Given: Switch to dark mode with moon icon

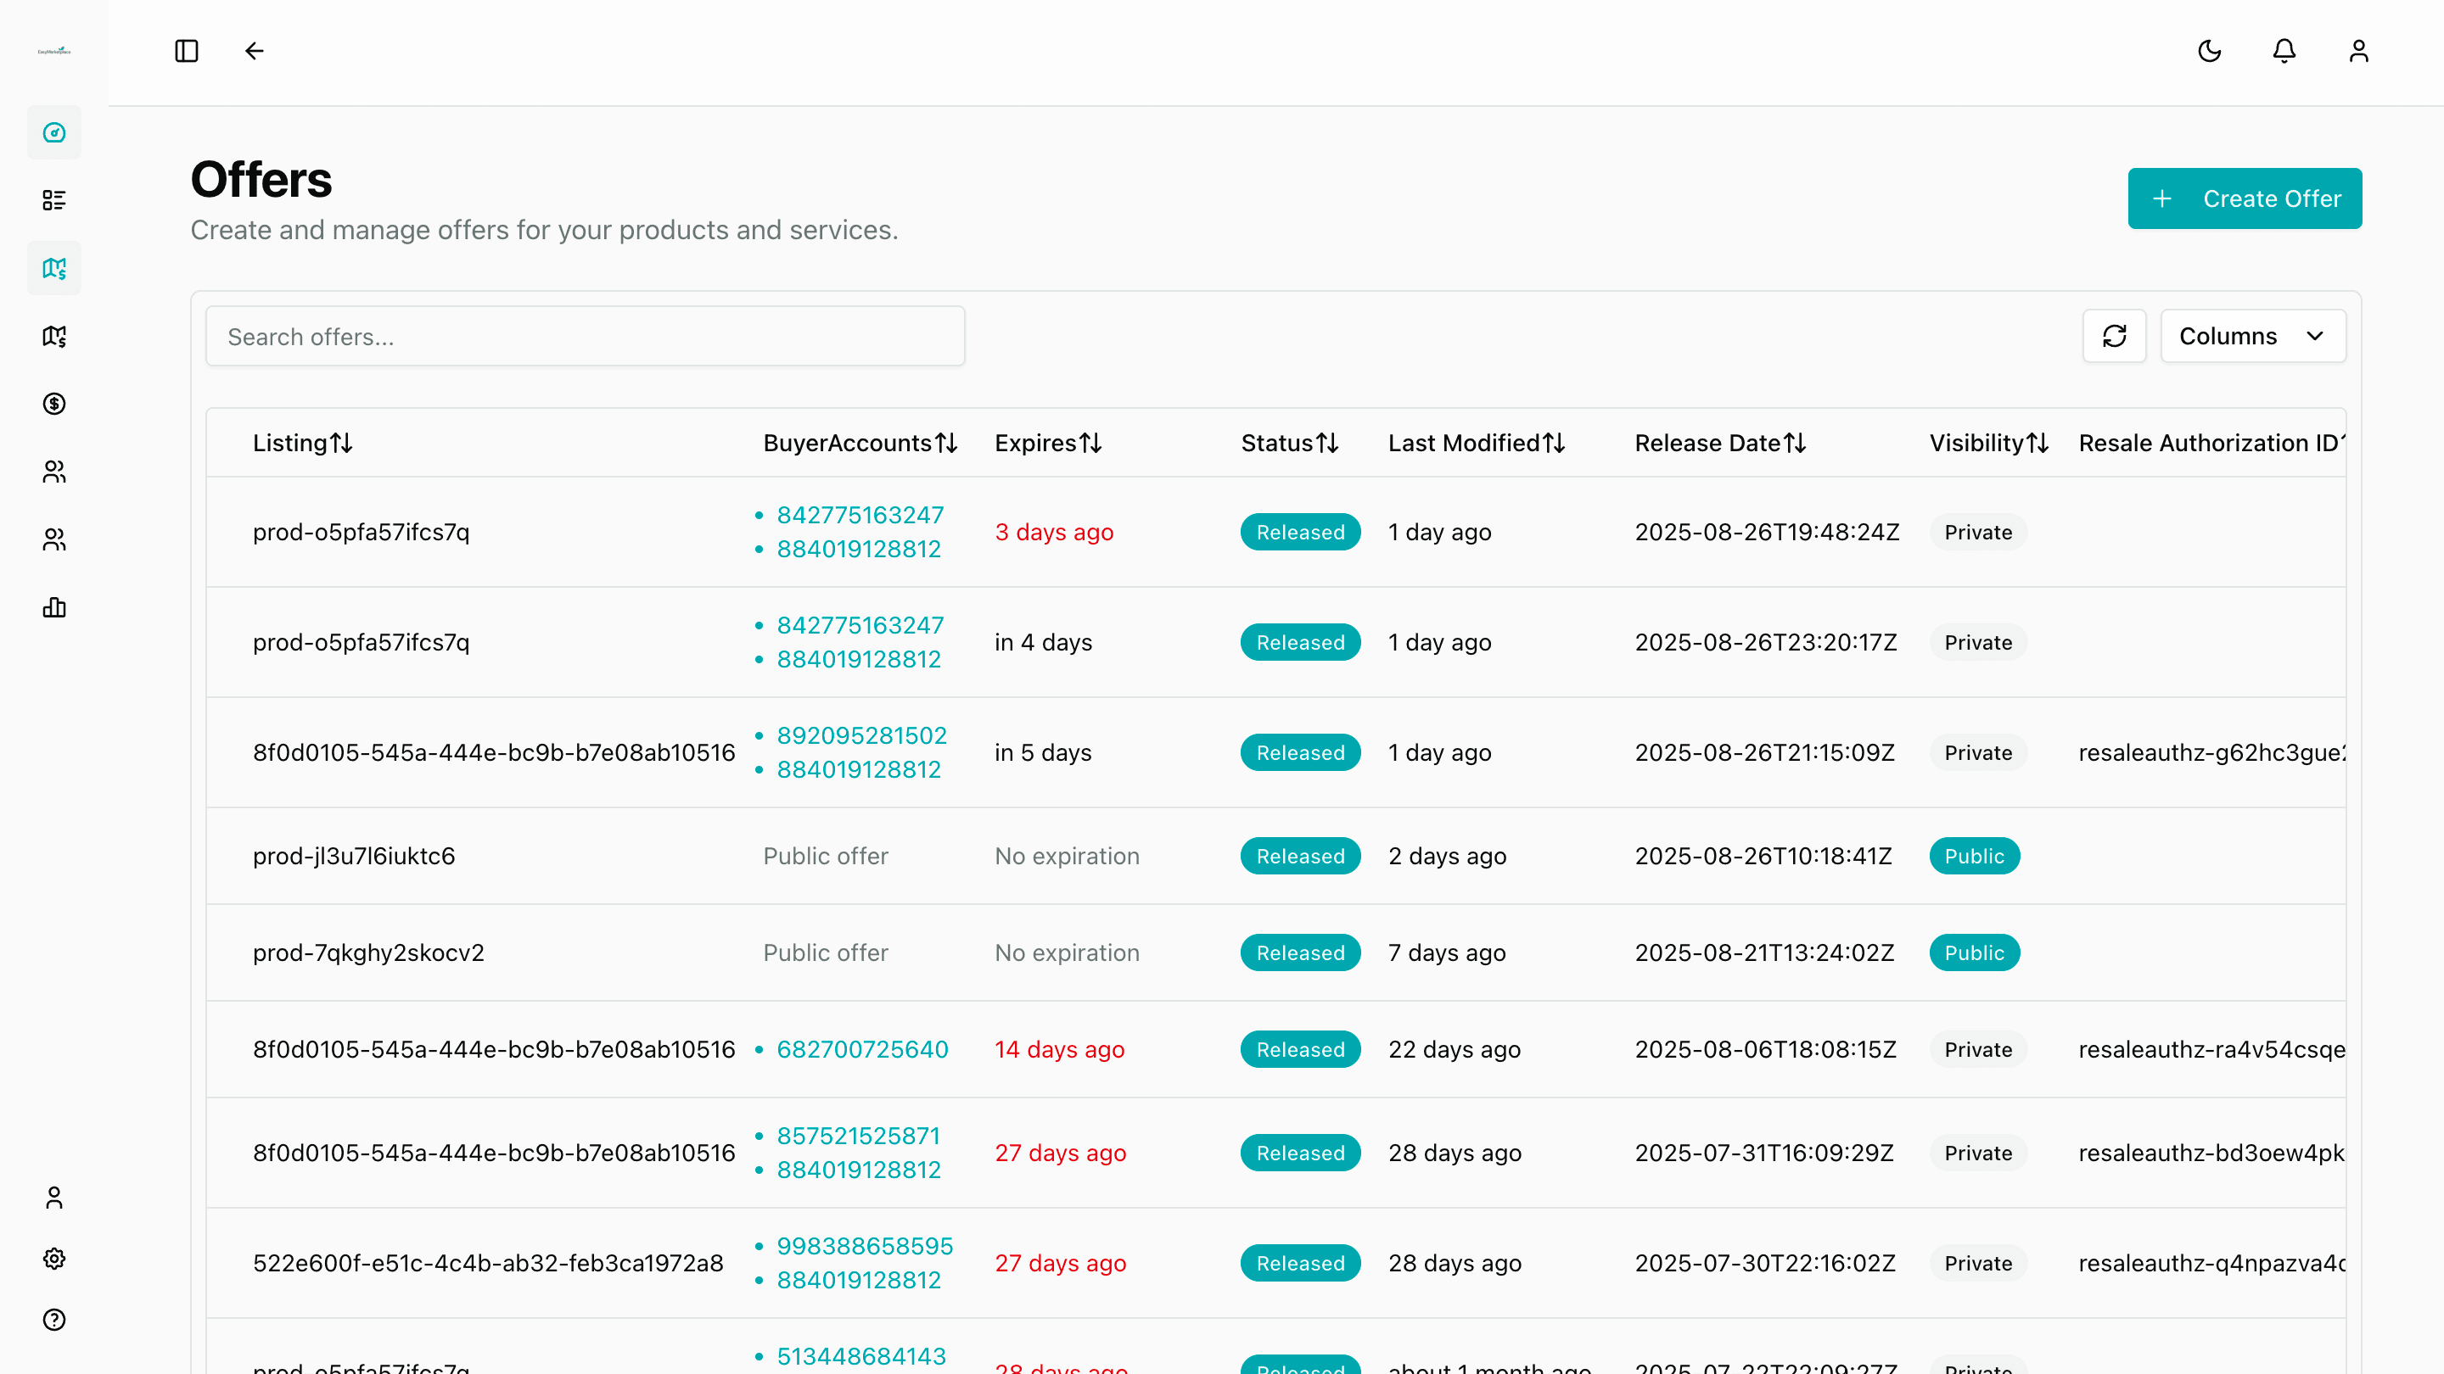Looking at the screenshot, I should (x=2210, y=51).
